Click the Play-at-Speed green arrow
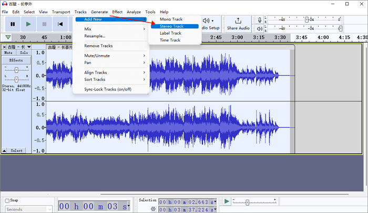Image resolution: width=368 pixels, height=213 pixels. (x=227, y=201)
